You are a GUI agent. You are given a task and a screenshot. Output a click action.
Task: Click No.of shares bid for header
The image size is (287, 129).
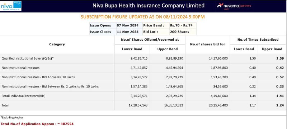pos(207,44)
